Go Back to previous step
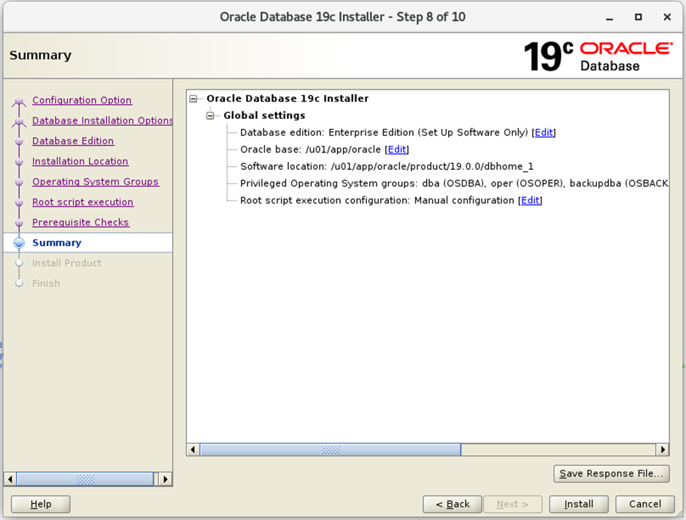This screenshot has width=686, height=520. click(452, 504)
